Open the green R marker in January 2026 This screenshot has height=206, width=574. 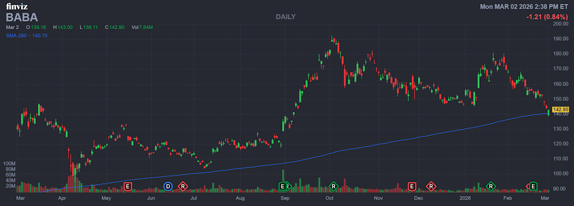(x=490, y=186)
